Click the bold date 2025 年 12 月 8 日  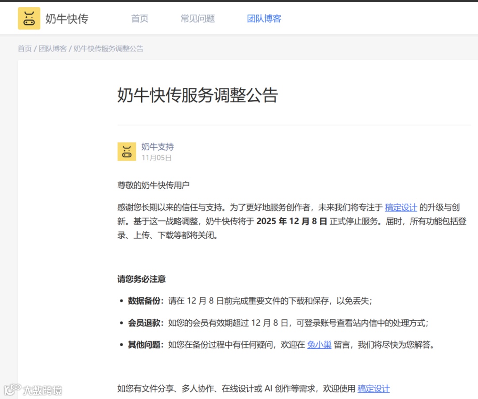(x=292, y=221)
